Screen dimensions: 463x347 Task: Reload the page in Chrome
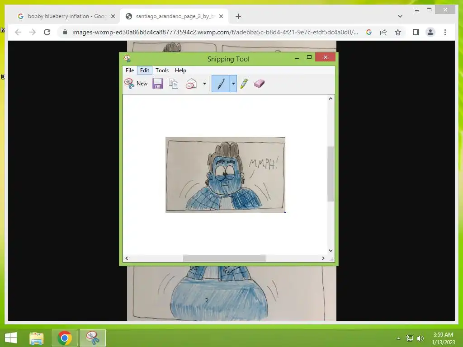coord(47,32)
